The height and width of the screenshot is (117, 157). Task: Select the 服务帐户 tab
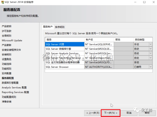coord(48,27)
